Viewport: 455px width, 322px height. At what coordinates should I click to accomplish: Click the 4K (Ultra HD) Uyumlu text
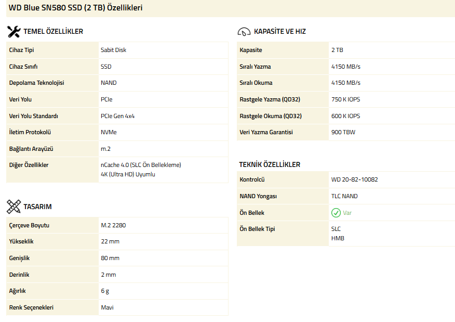coord(128,174)
